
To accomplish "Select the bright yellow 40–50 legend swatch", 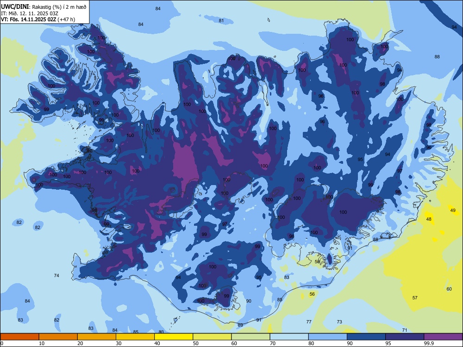I will [174, 337].
